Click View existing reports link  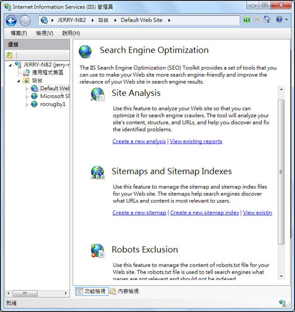tap(196, 141)
